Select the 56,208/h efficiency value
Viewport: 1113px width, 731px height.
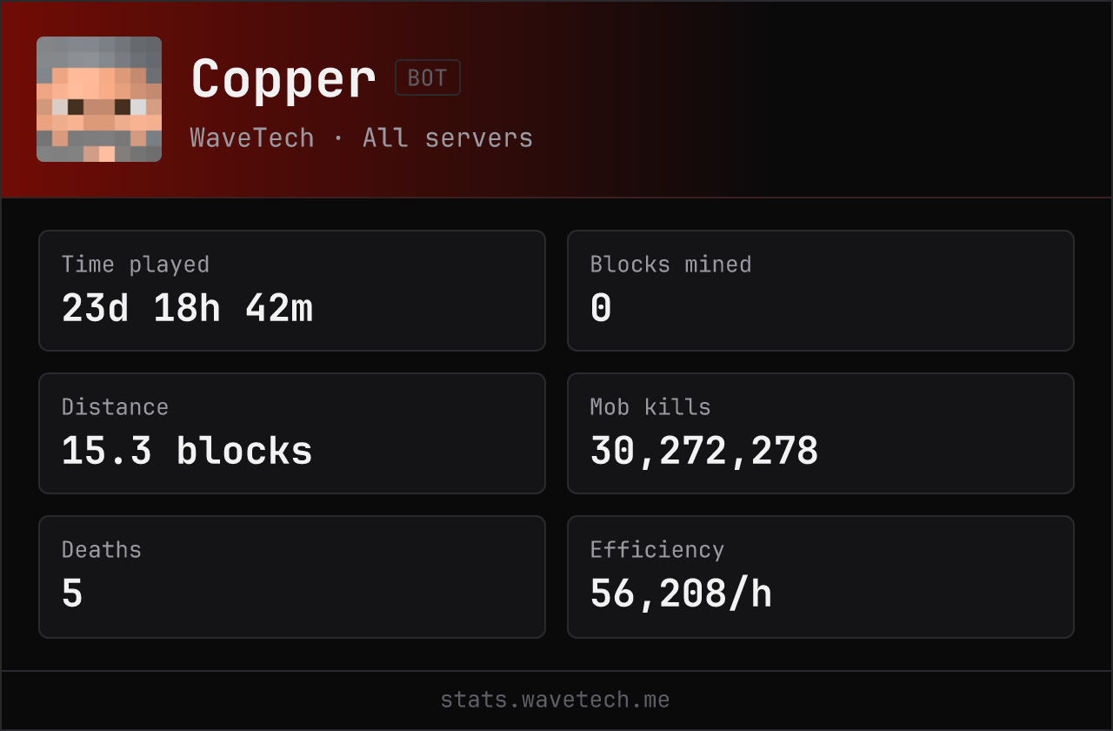[681, 594]
